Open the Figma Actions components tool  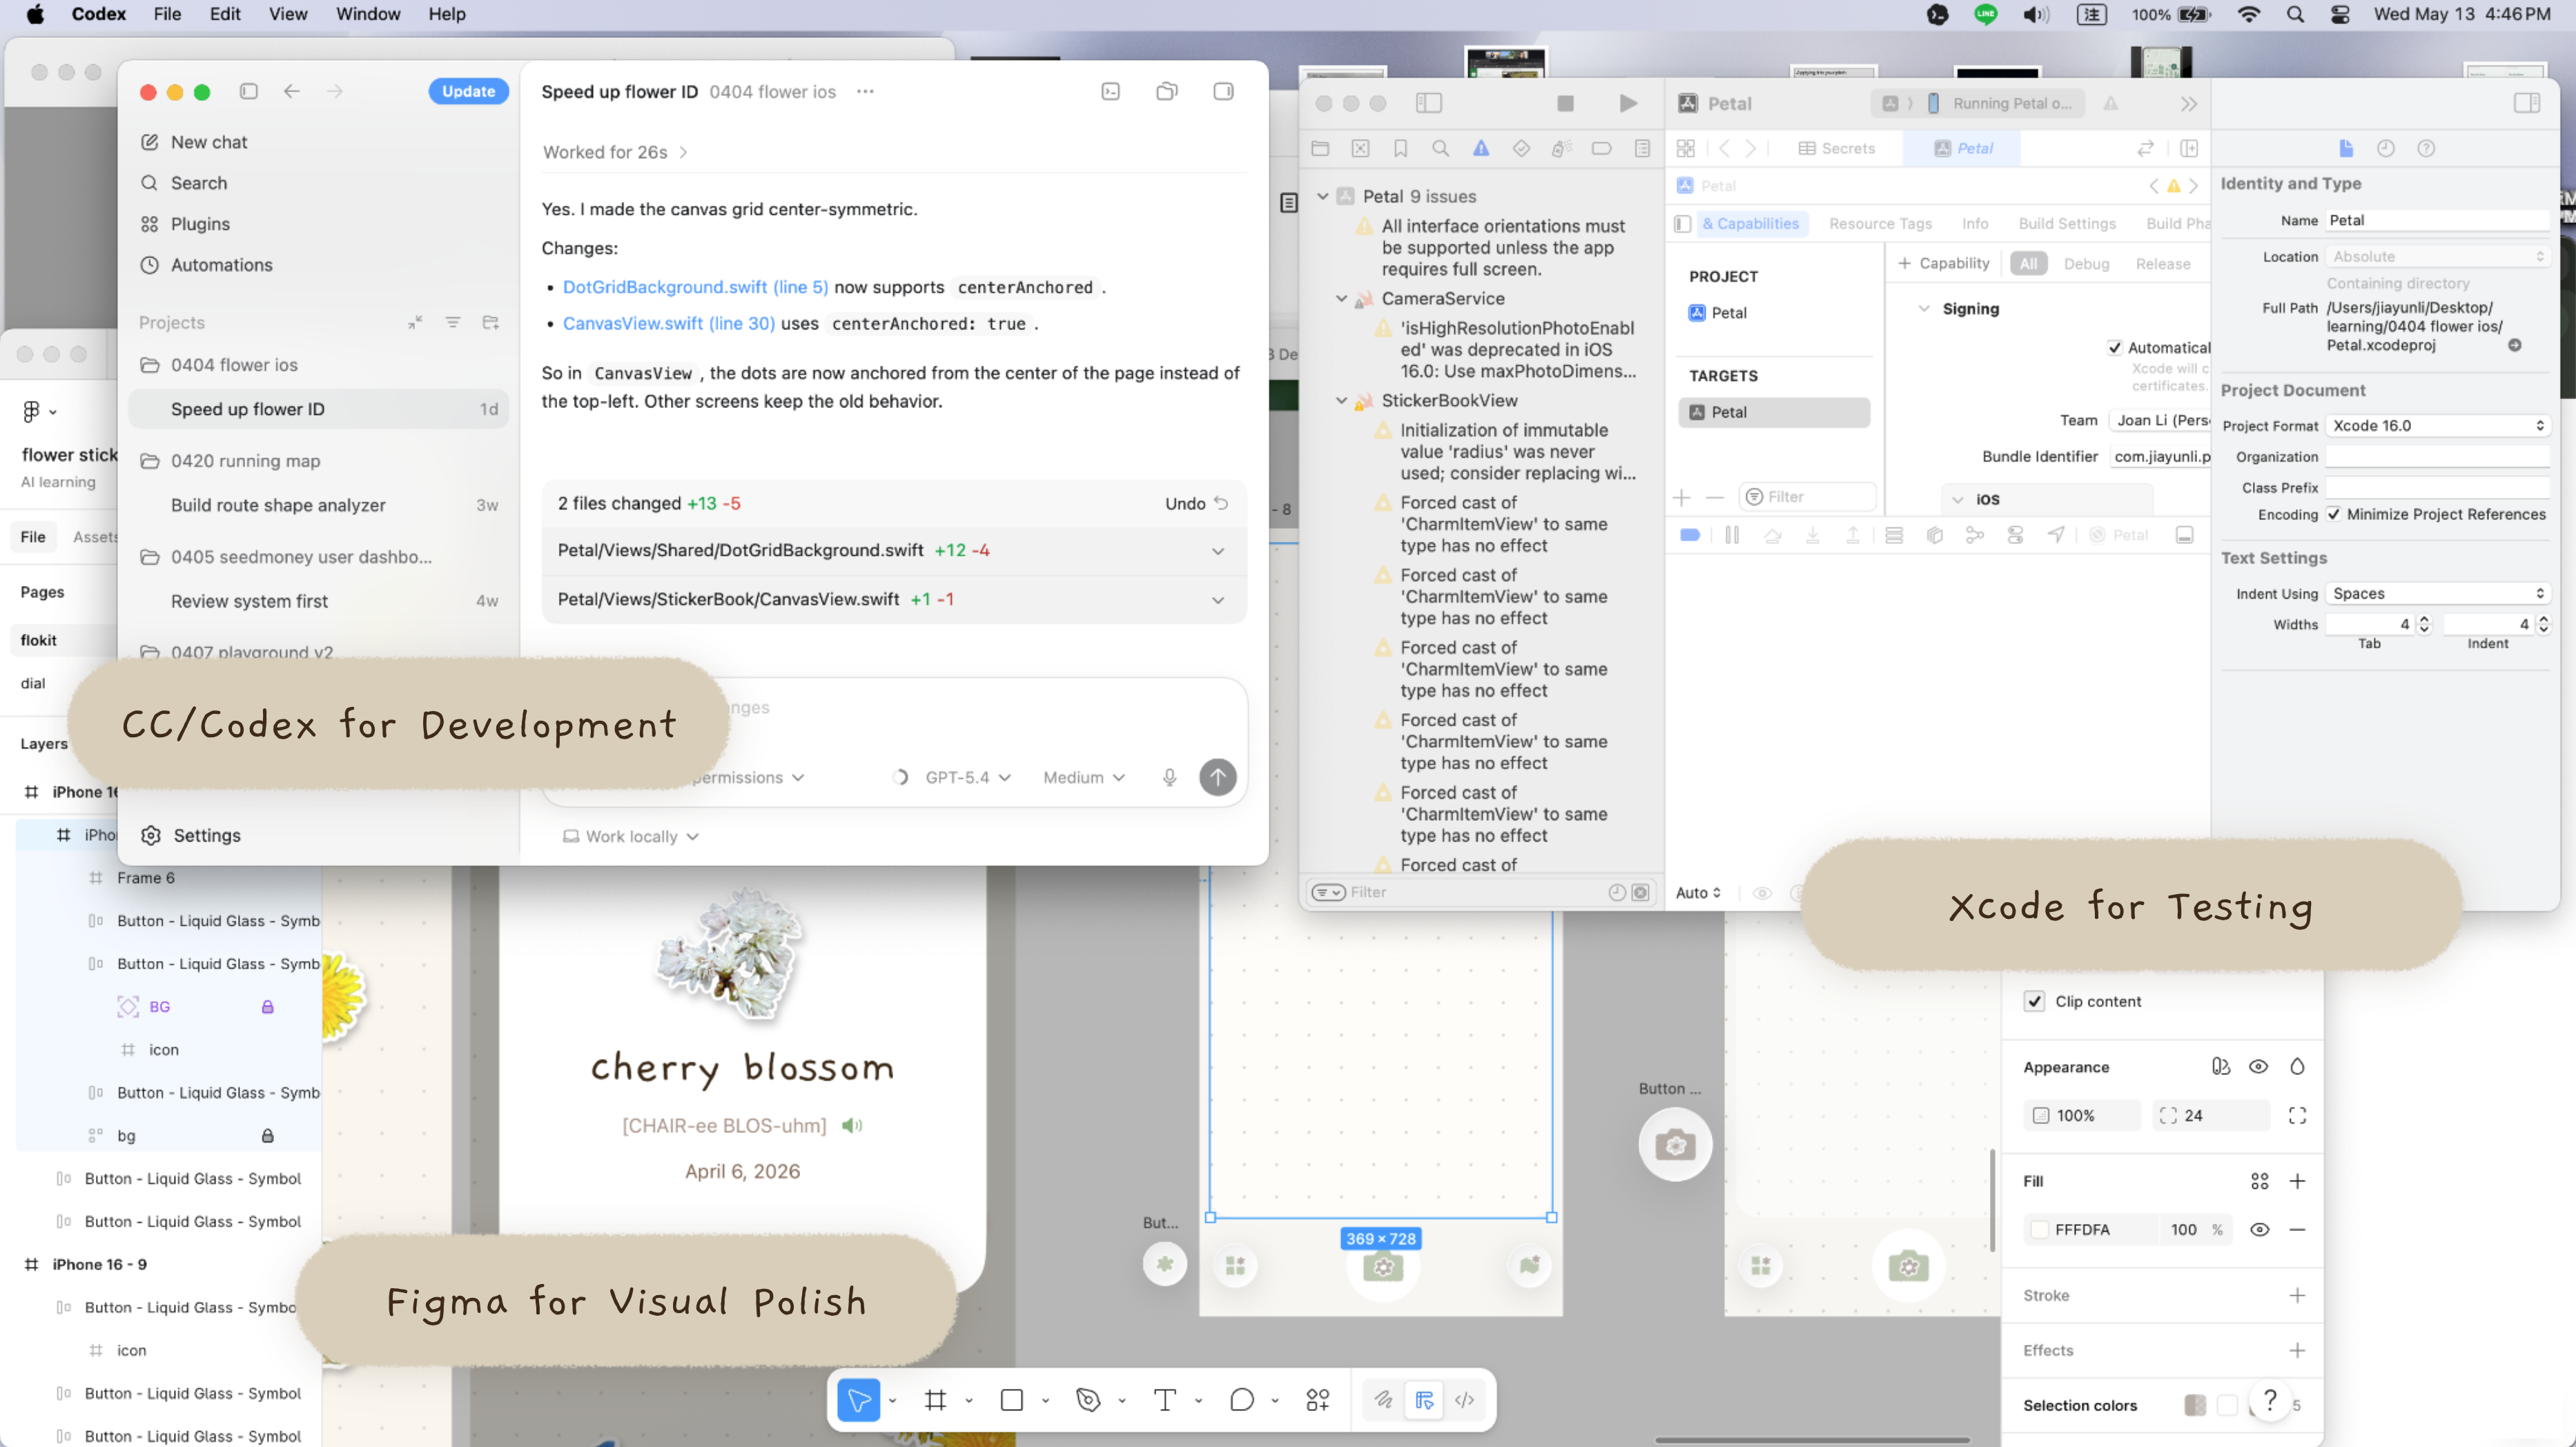pyautogui.click(x=1317, y=1400)
